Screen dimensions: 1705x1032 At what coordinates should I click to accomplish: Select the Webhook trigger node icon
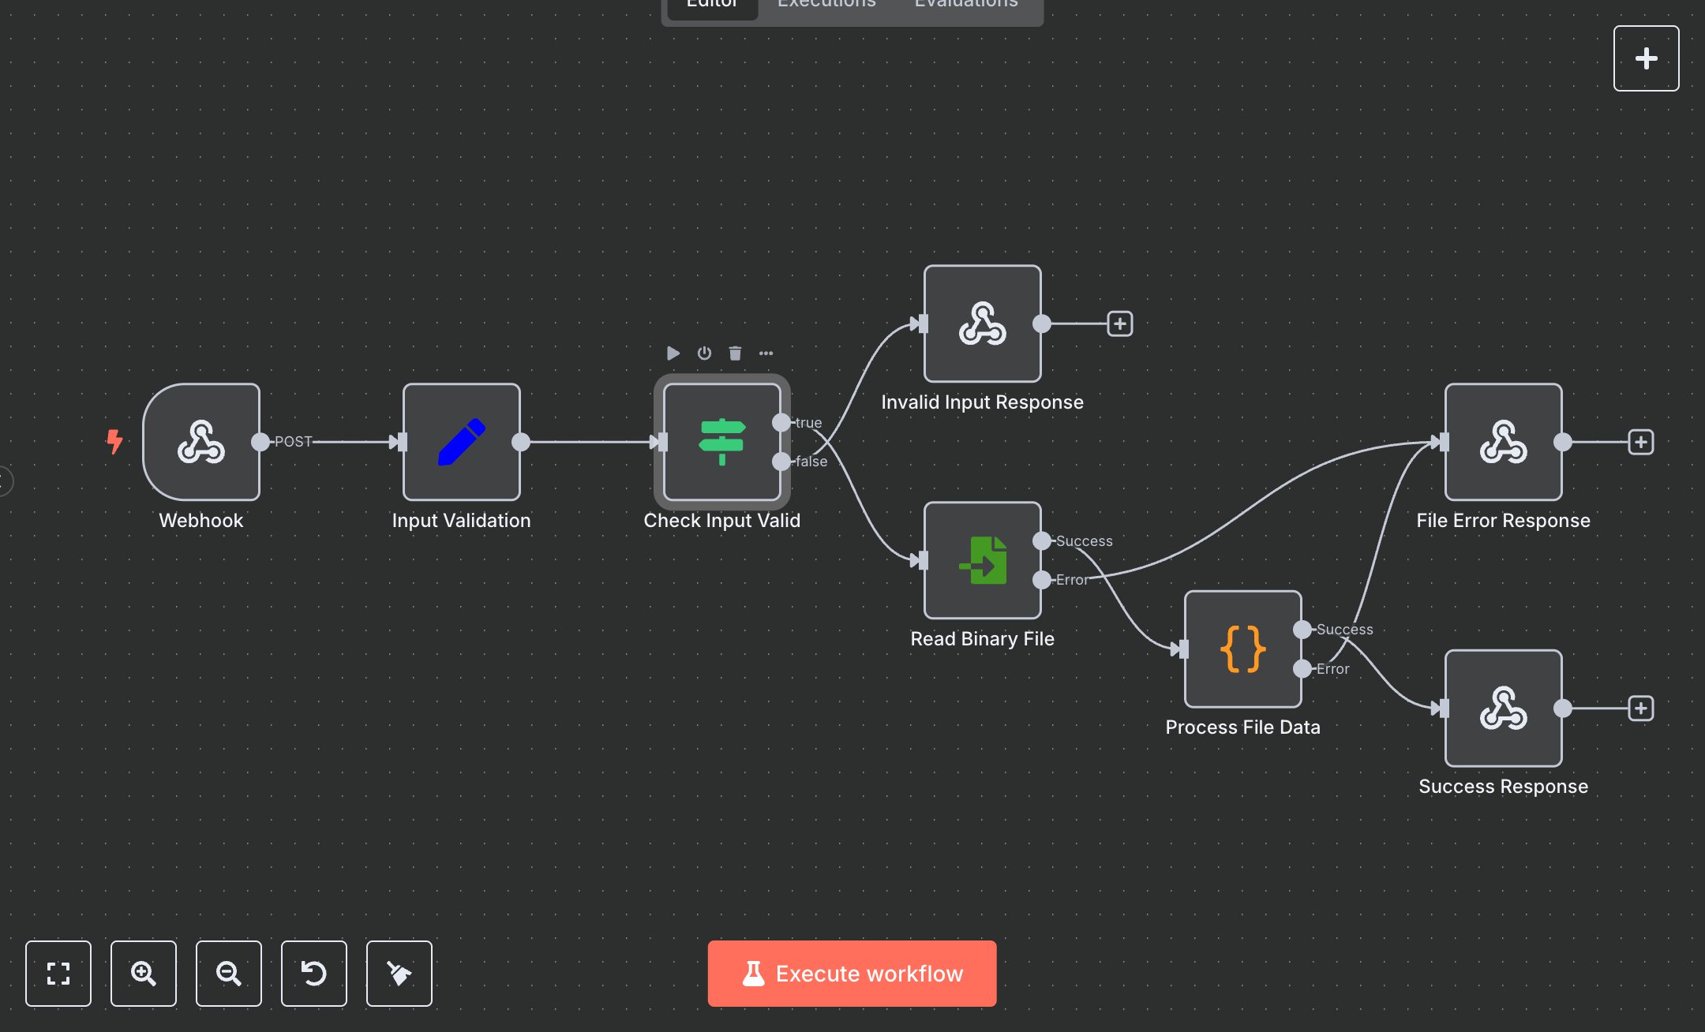point(201,442)
